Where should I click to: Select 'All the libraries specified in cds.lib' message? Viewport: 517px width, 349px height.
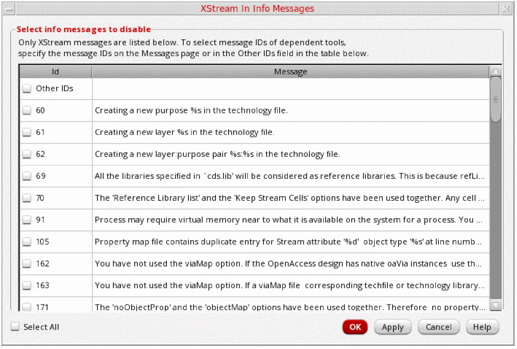(290, 176)
